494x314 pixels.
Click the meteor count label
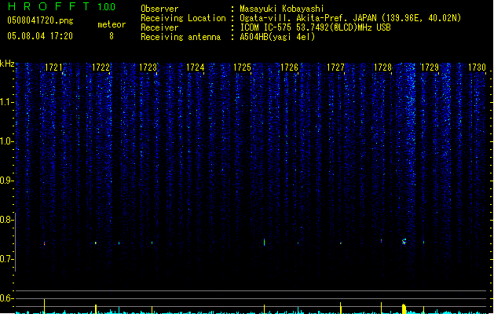[112, 24]
